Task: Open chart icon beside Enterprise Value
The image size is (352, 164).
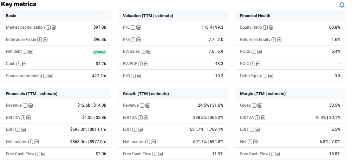Action: [45, 40]
